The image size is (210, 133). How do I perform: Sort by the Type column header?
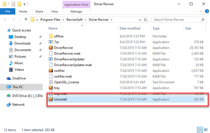coord(156,28)
